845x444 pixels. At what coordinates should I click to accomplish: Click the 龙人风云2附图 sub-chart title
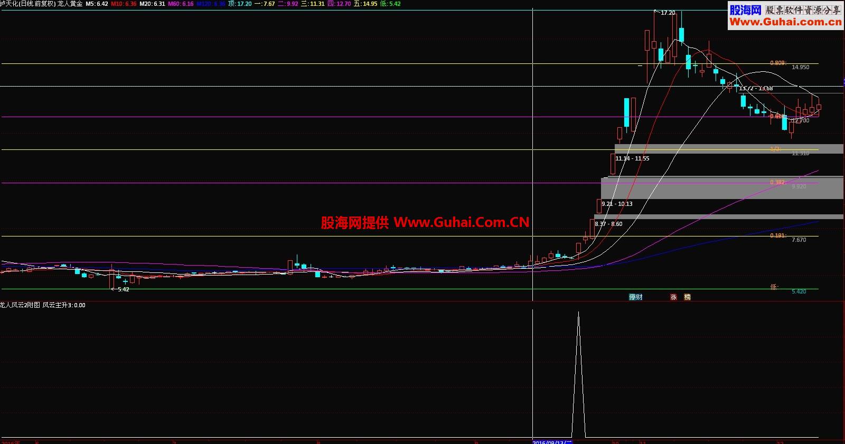20,305
